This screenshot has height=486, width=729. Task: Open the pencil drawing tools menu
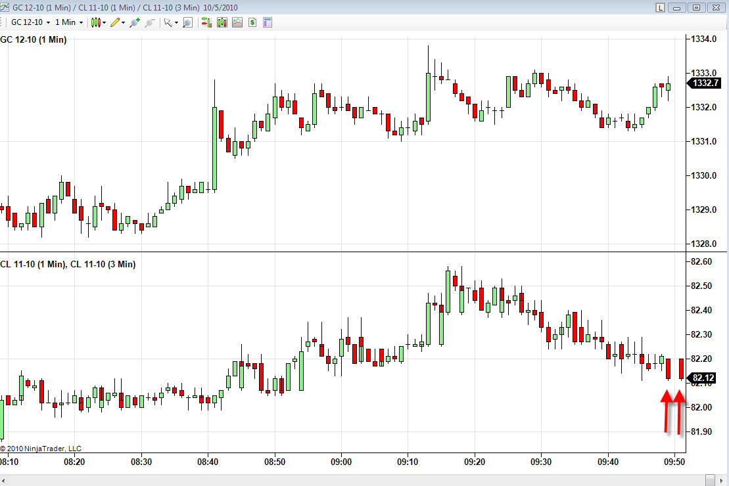(x=117, y=22)
